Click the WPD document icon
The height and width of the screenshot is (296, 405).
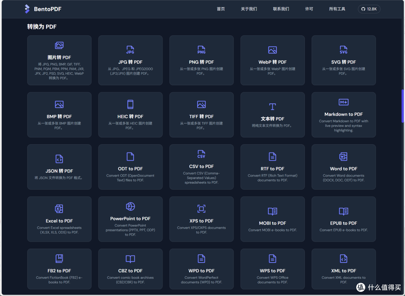pyautogui.click(x=201, y=258)
